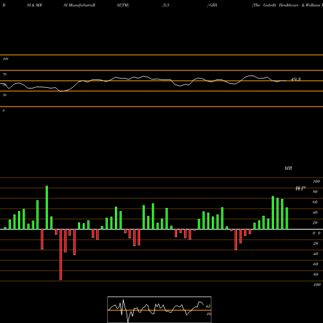Click the MR axis label 60
This screenshot has height=323, width=323.
pos(315,202)
